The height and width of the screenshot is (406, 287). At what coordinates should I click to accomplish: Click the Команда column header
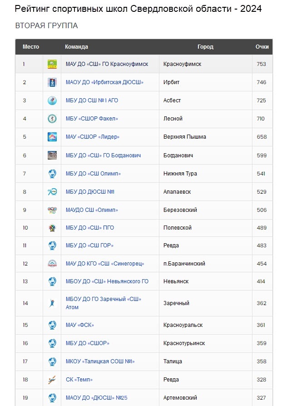tap(76, 47)
